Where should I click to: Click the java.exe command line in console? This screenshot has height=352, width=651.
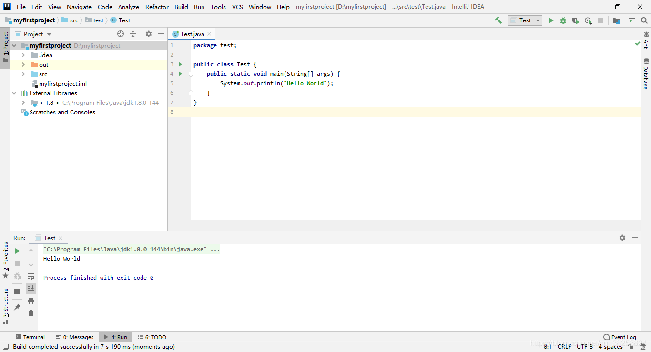click(132, 249)
